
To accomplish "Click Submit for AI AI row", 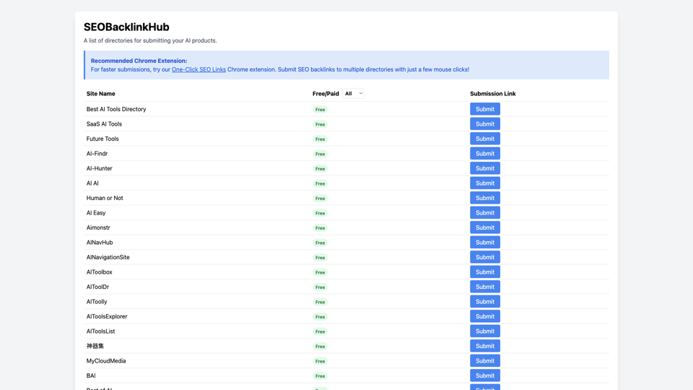I will point(485,183).
